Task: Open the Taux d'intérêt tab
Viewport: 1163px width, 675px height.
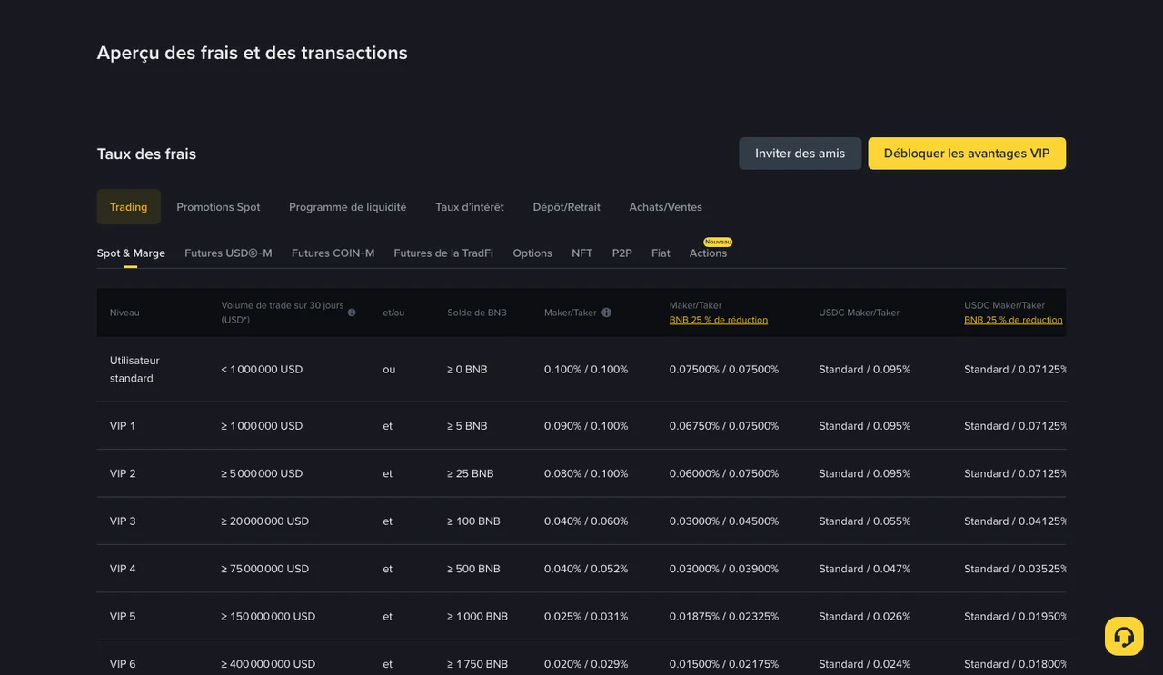Action: 470,207
